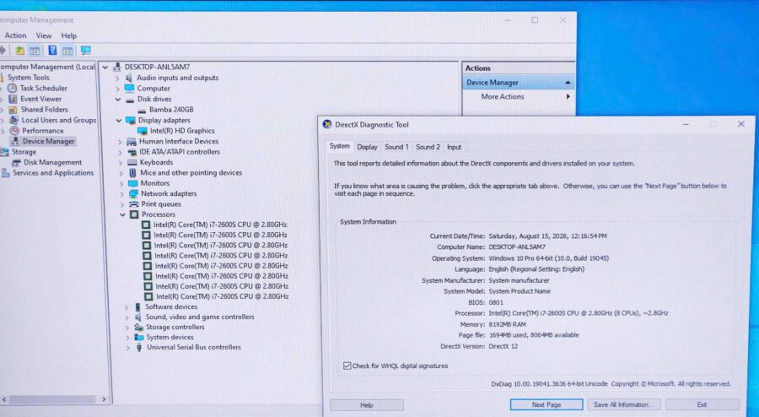This screenshot has height=417, width=759.
Task: Open the Help menu in Computer Management
Action: pyautogui.click(x=69, y=35)
